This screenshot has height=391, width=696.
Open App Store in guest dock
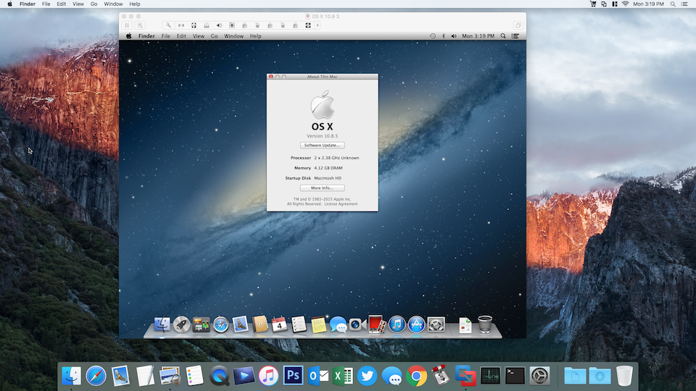(x=416, y=324)
